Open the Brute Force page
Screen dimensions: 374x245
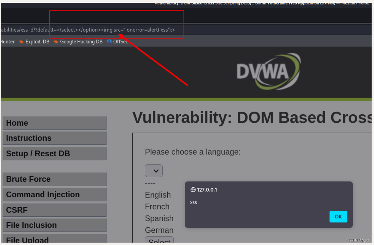54,179
